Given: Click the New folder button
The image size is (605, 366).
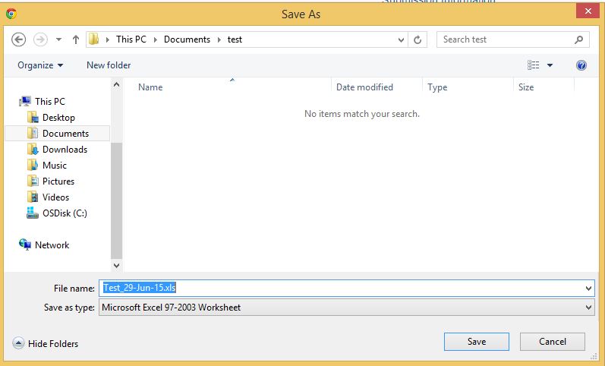Looking at the screenshot, I should point(109,65).
